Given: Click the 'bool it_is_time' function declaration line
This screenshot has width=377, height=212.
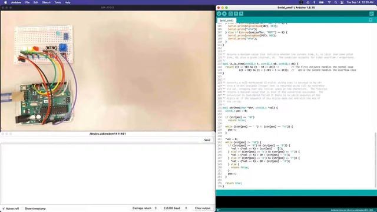Looking at the screenshot, I should (260, 64).
